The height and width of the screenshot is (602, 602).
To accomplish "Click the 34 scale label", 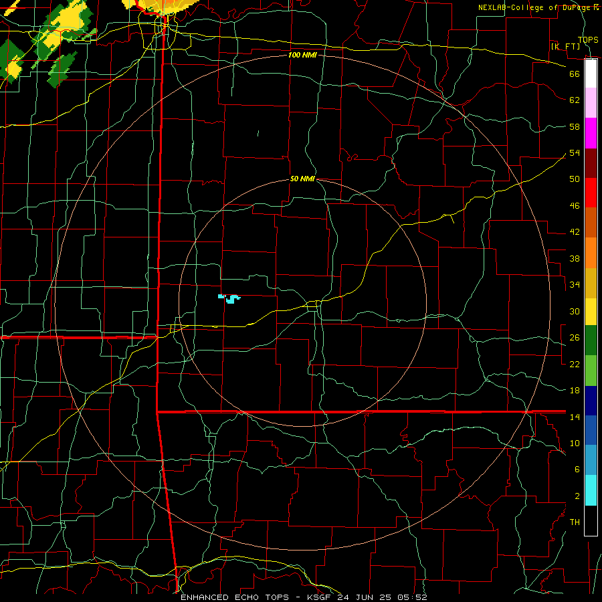I will click(575, 284).
